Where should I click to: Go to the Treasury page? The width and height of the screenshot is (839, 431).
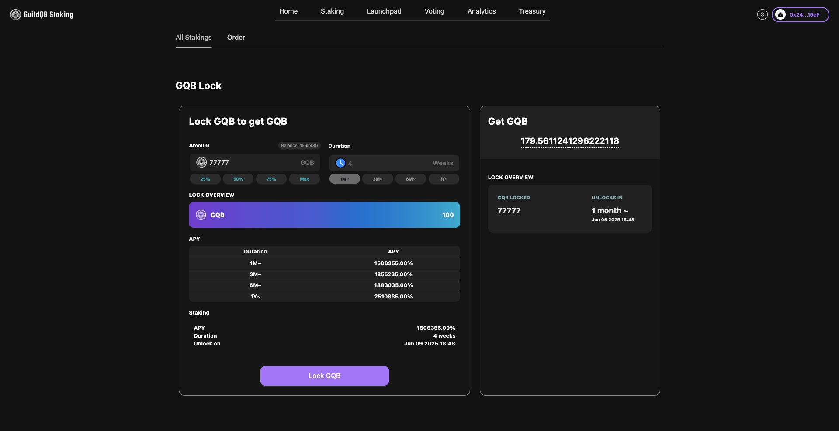(x=532, y=11)
